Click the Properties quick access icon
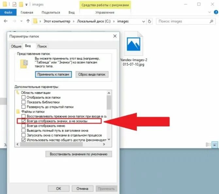This screenshot has width=219, height=194. (14, 5)
